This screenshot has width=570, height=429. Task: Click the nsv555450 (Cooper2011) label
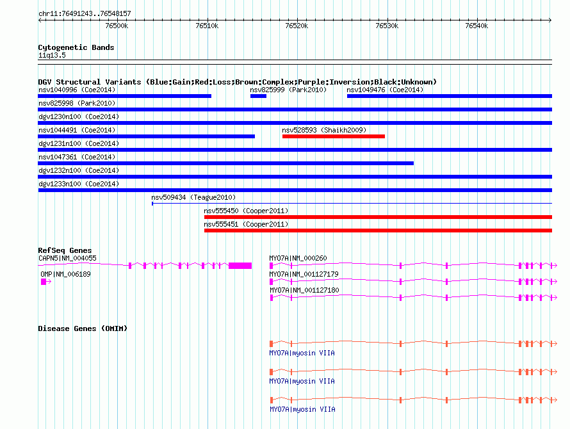246,211
